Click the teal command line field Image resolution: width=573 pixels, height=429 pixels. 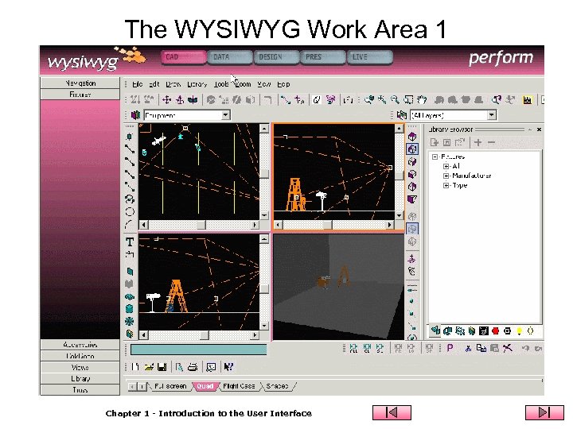click(x=199, y=350)
